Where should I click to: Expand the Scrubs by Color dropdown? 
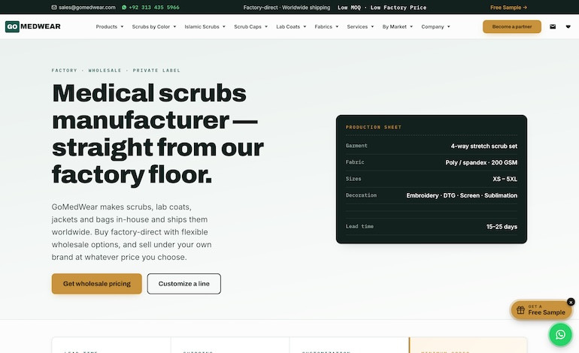pyautogui.click(x=154, y=26)
